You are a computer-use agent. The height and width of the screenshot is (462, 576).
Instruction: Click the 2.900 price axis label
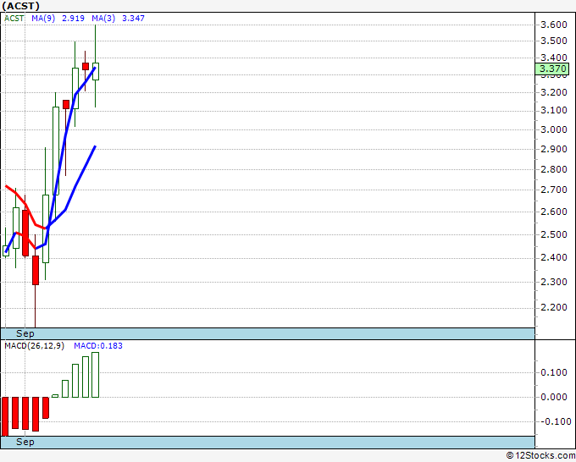[554, 149]
